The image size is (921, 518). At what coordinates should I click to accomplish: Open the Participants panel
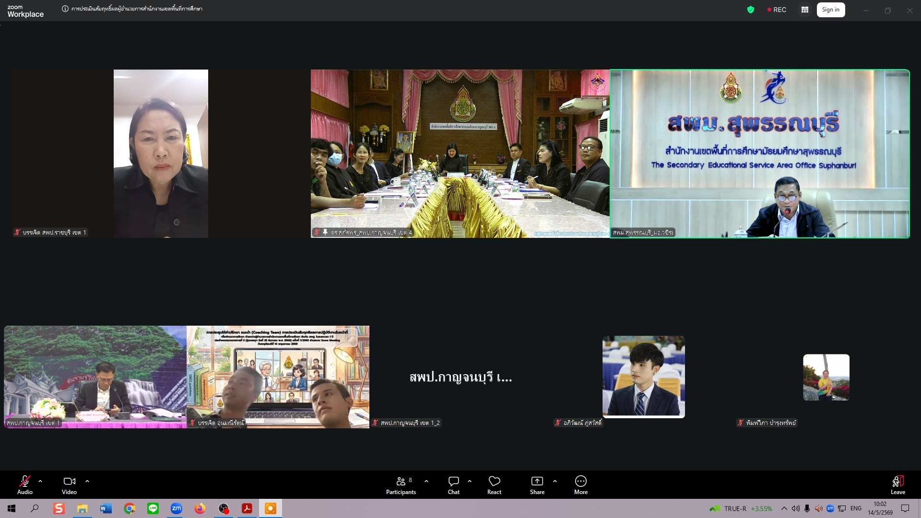click(401, 485)
